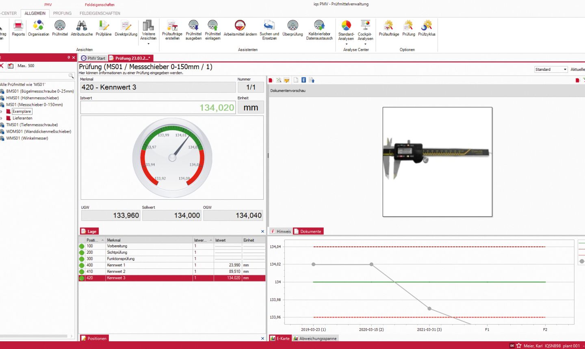Click the Istwert input field
The width and height of the screenshot is (585, 349).
[158, 108]
